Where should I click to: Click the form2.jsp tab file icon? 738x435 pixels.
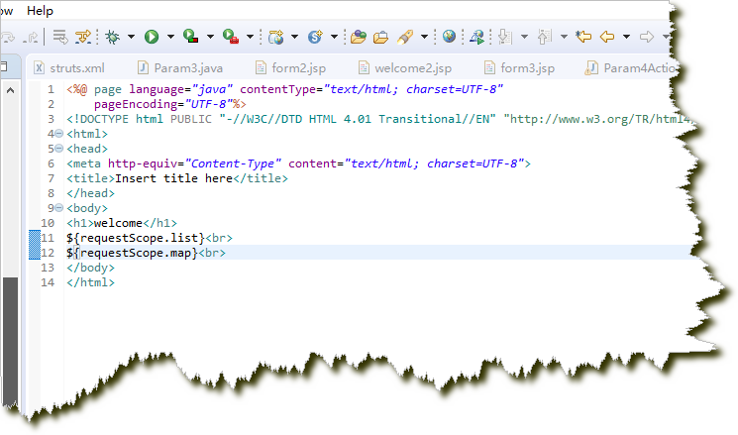click(261, 67)
